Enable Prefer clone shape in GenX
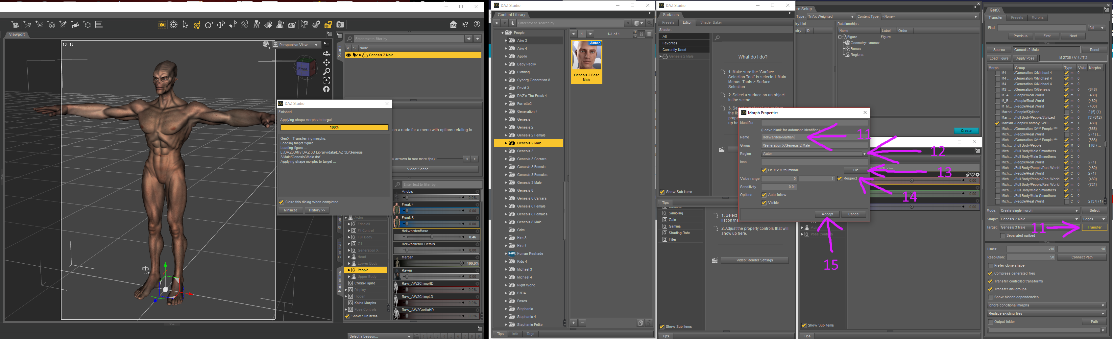 pyautogui.click(x=990, y=266)
